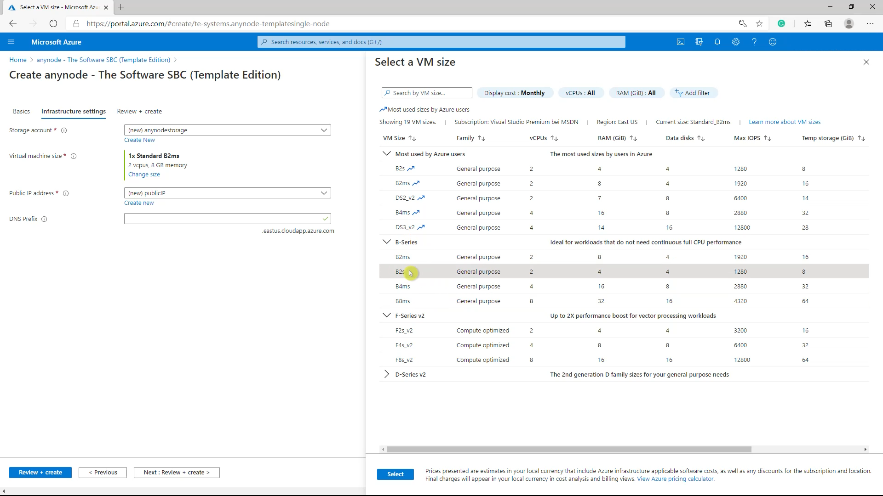Click Create new under Public IP address
The width and height of the screenshot is (883, 496).
coord(139,203)
